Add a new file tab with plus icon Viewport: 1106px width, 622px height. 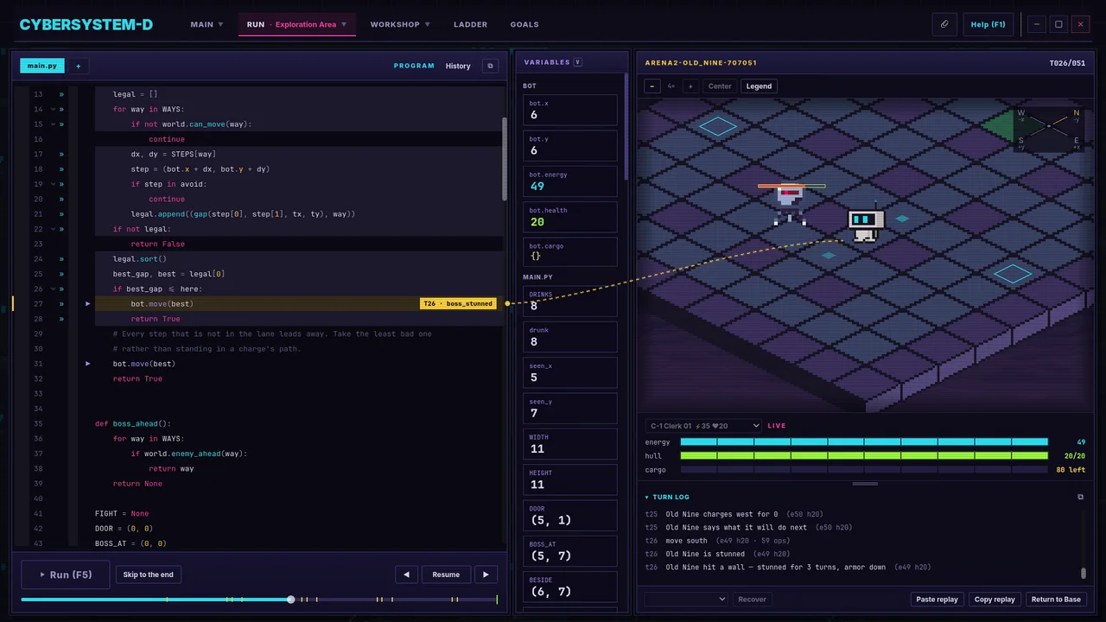pyautogui.click(x=78, y=66)
